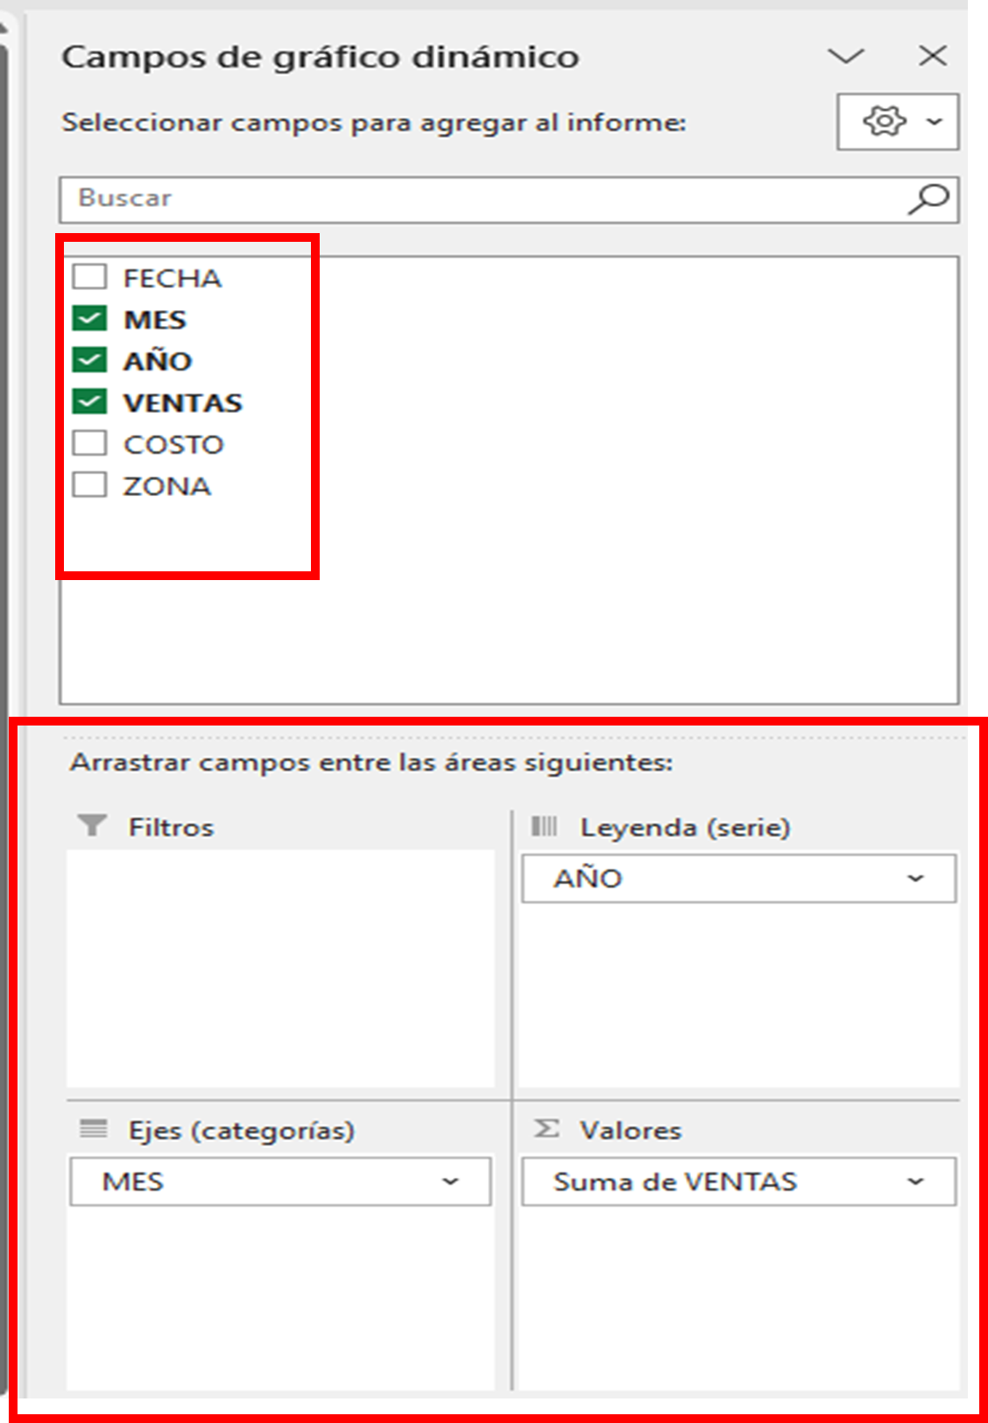This screenshot has height=1423, width=988.
Task: Expand the AÑO legend field dropdown
Action: [915, 878]
